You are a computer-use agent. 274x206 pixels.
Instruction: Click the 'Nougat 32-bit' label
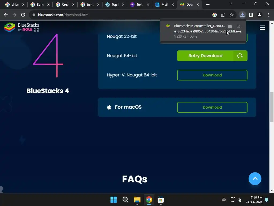pyautogui.click(x=122, y=36)
